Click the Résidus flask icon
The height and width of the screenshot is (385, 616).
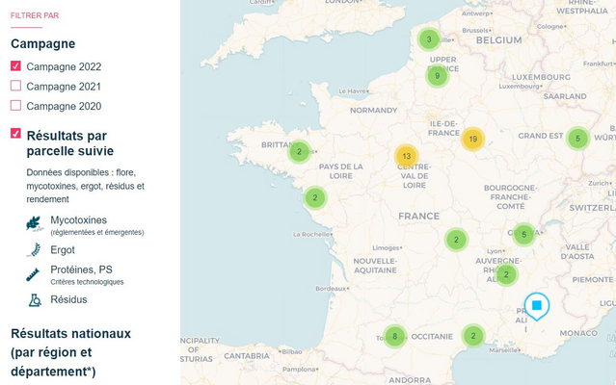[x=34, y=300]
